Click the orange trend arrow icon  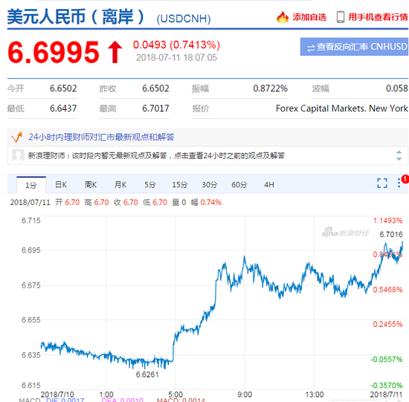tap(16, 137)
